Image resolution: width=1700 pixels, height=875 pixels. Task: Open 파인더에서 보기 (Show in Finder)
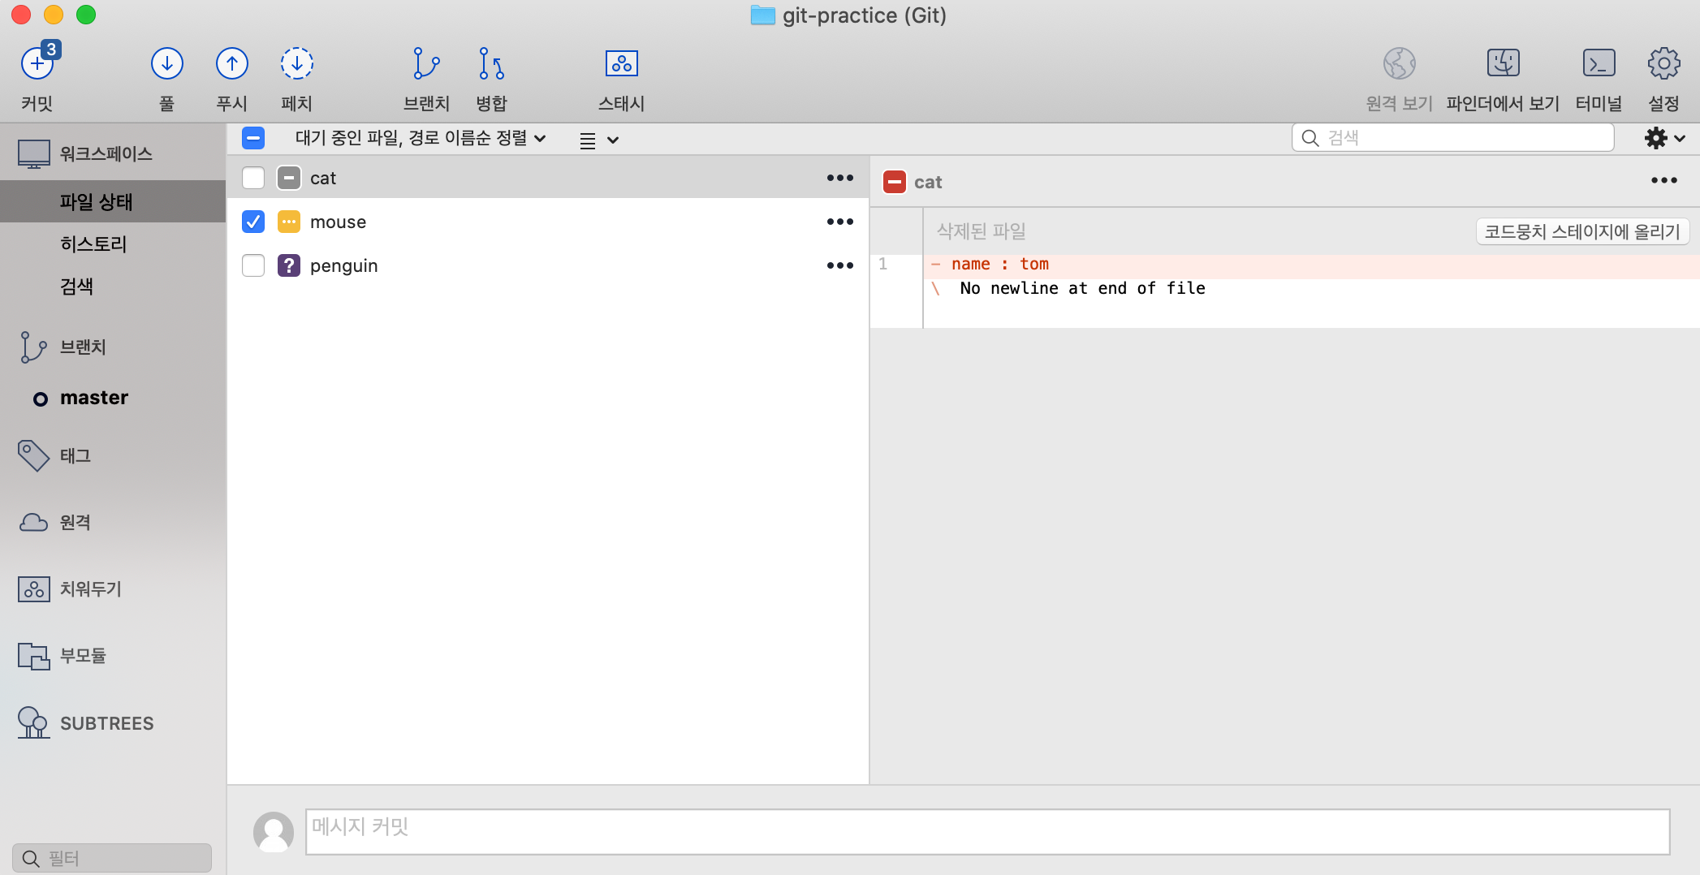[1503, 63]
